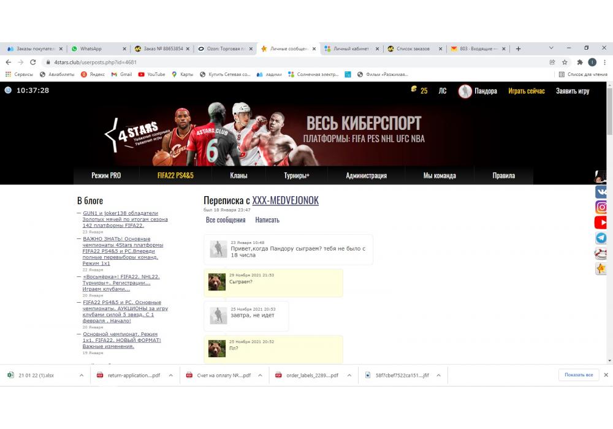This screenshot has width=613, height=429.
Task: Expand options for return-application pdf download
Action: point(171,376)
